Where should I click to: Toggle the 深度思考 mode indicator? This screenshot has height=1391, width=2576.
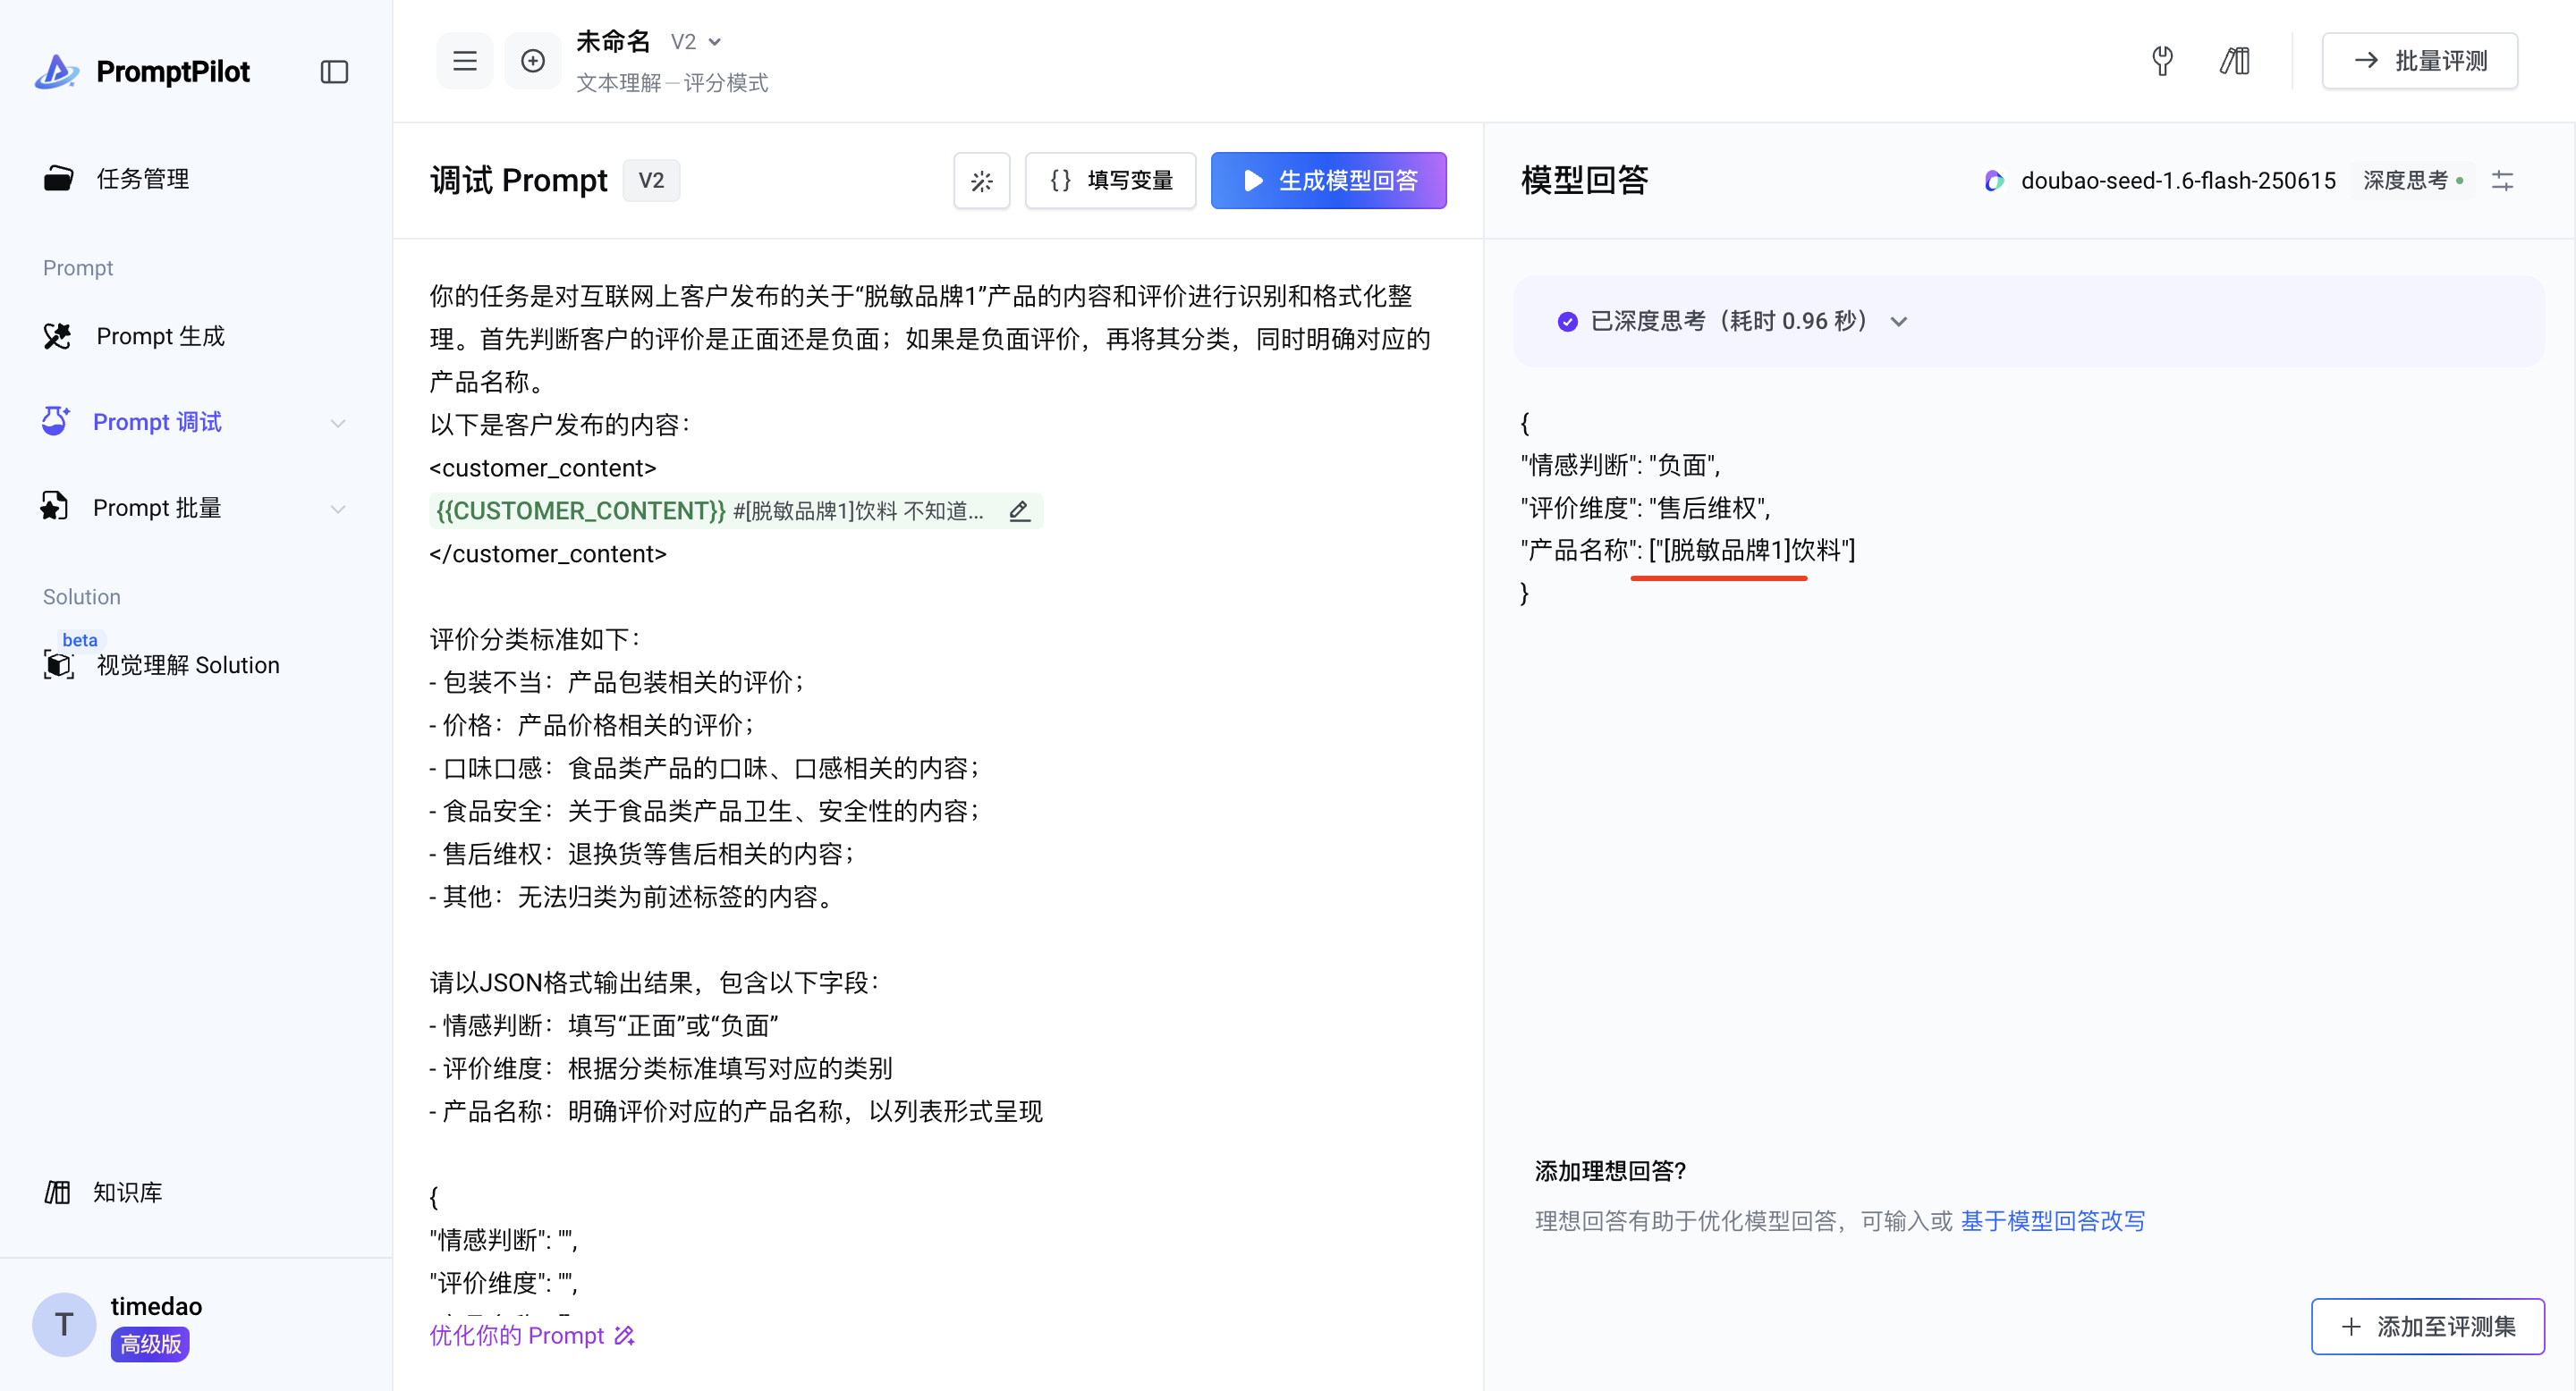(x=2412, y=181)
